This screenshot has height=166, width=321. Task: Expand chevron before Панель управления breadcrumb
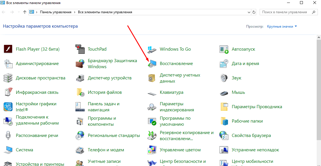pyautogui.click(x=37, y=12)
